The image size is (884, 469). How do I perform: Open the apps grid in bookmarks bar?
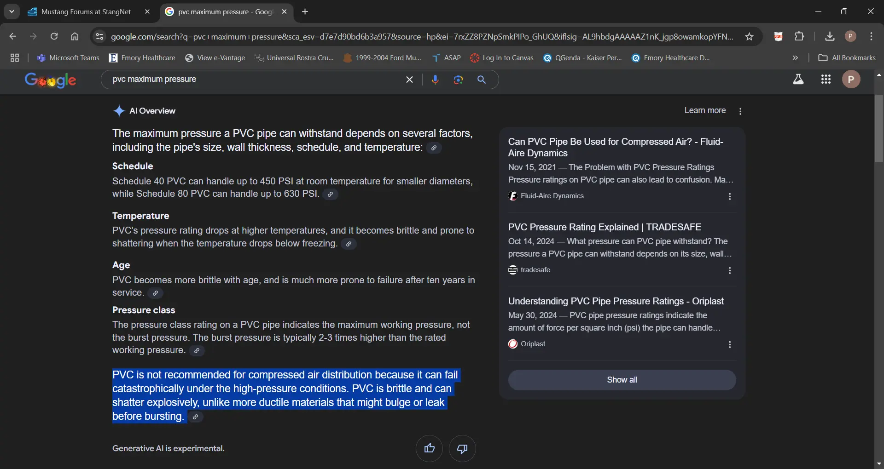(15, 57)
